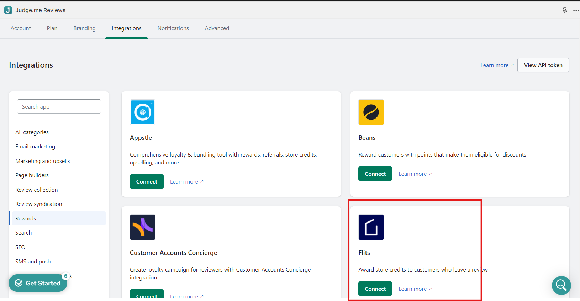Click the Customer Accounts Concierge logo

[x=143, y=227]
